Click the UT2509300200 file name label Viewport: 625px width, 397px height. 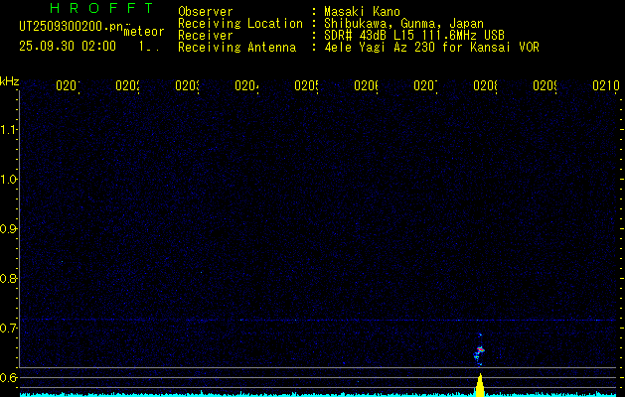69,27
